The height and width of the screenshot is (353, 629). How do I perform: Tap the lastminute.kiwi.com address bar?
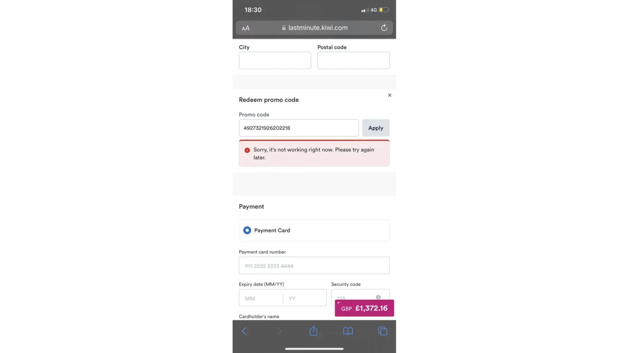pos(314,28)
